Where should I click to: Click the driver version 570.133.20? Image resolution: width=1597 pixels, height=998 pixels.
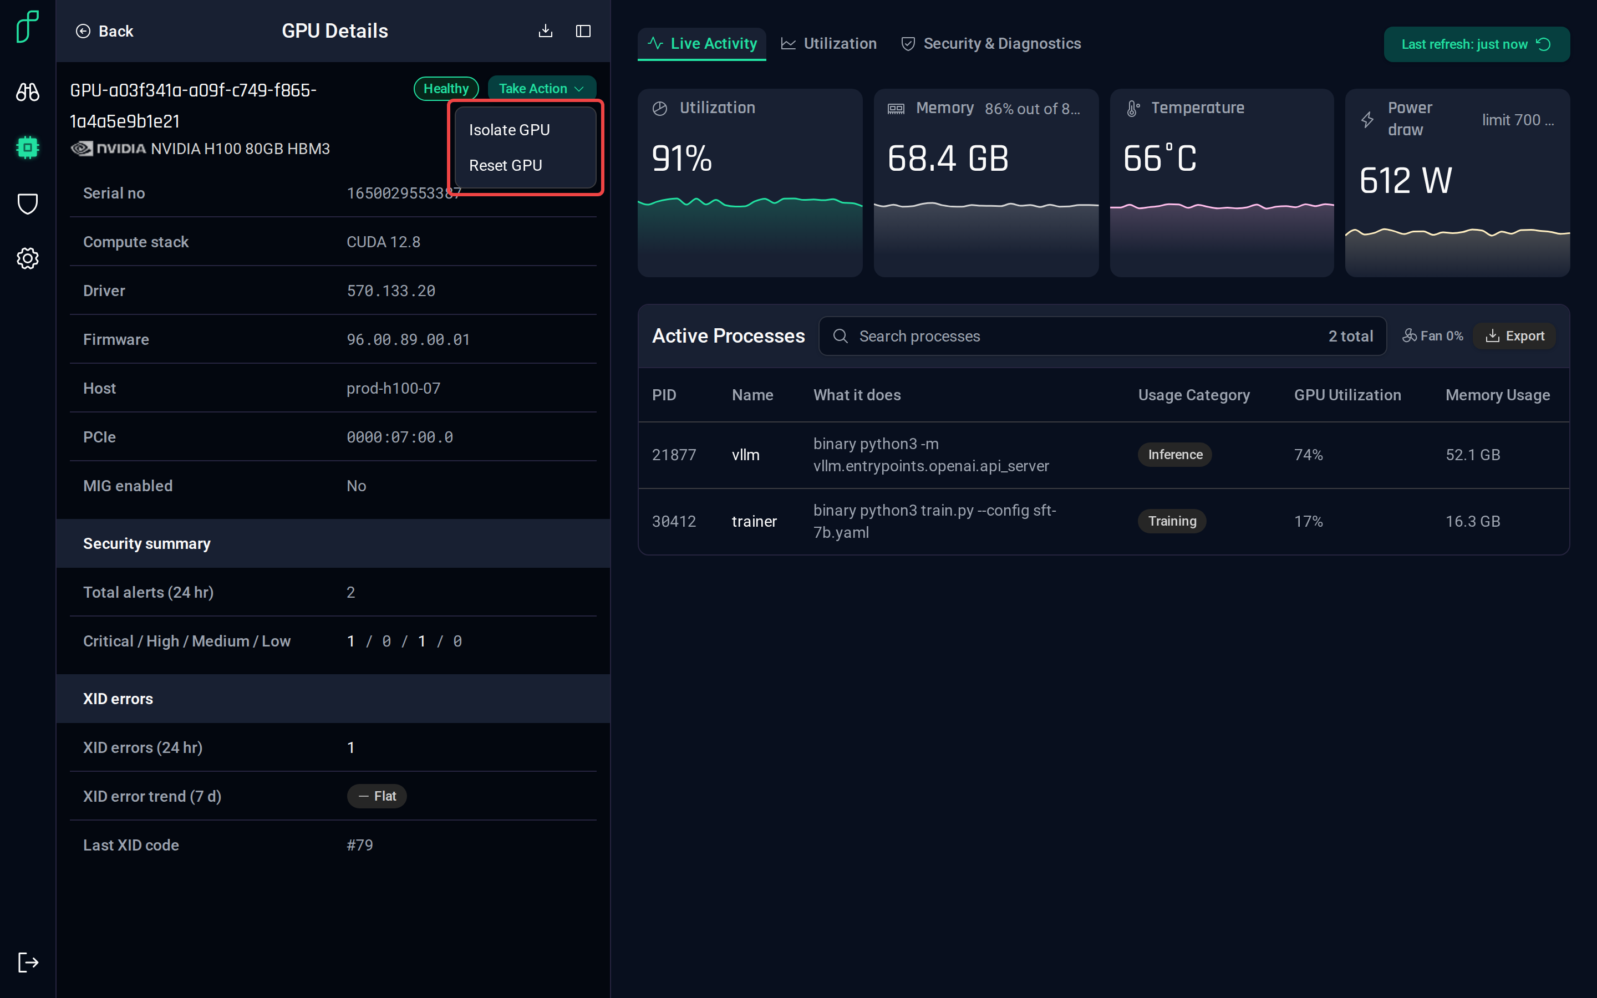coord(391,291)
